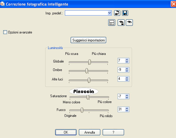This screenshot has width=176, height=138.
Task: Decrease the Saturazione spinner value
Action: pyautogui.click(x=127, y=98)
